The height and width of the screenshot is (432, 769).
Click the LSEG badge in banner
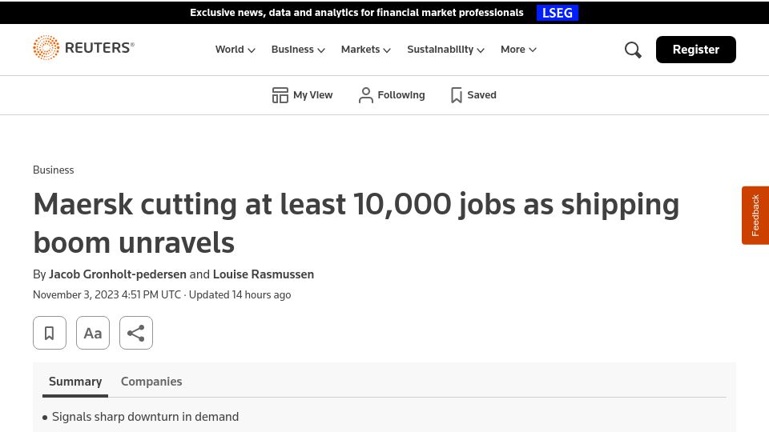click(558, 13)
